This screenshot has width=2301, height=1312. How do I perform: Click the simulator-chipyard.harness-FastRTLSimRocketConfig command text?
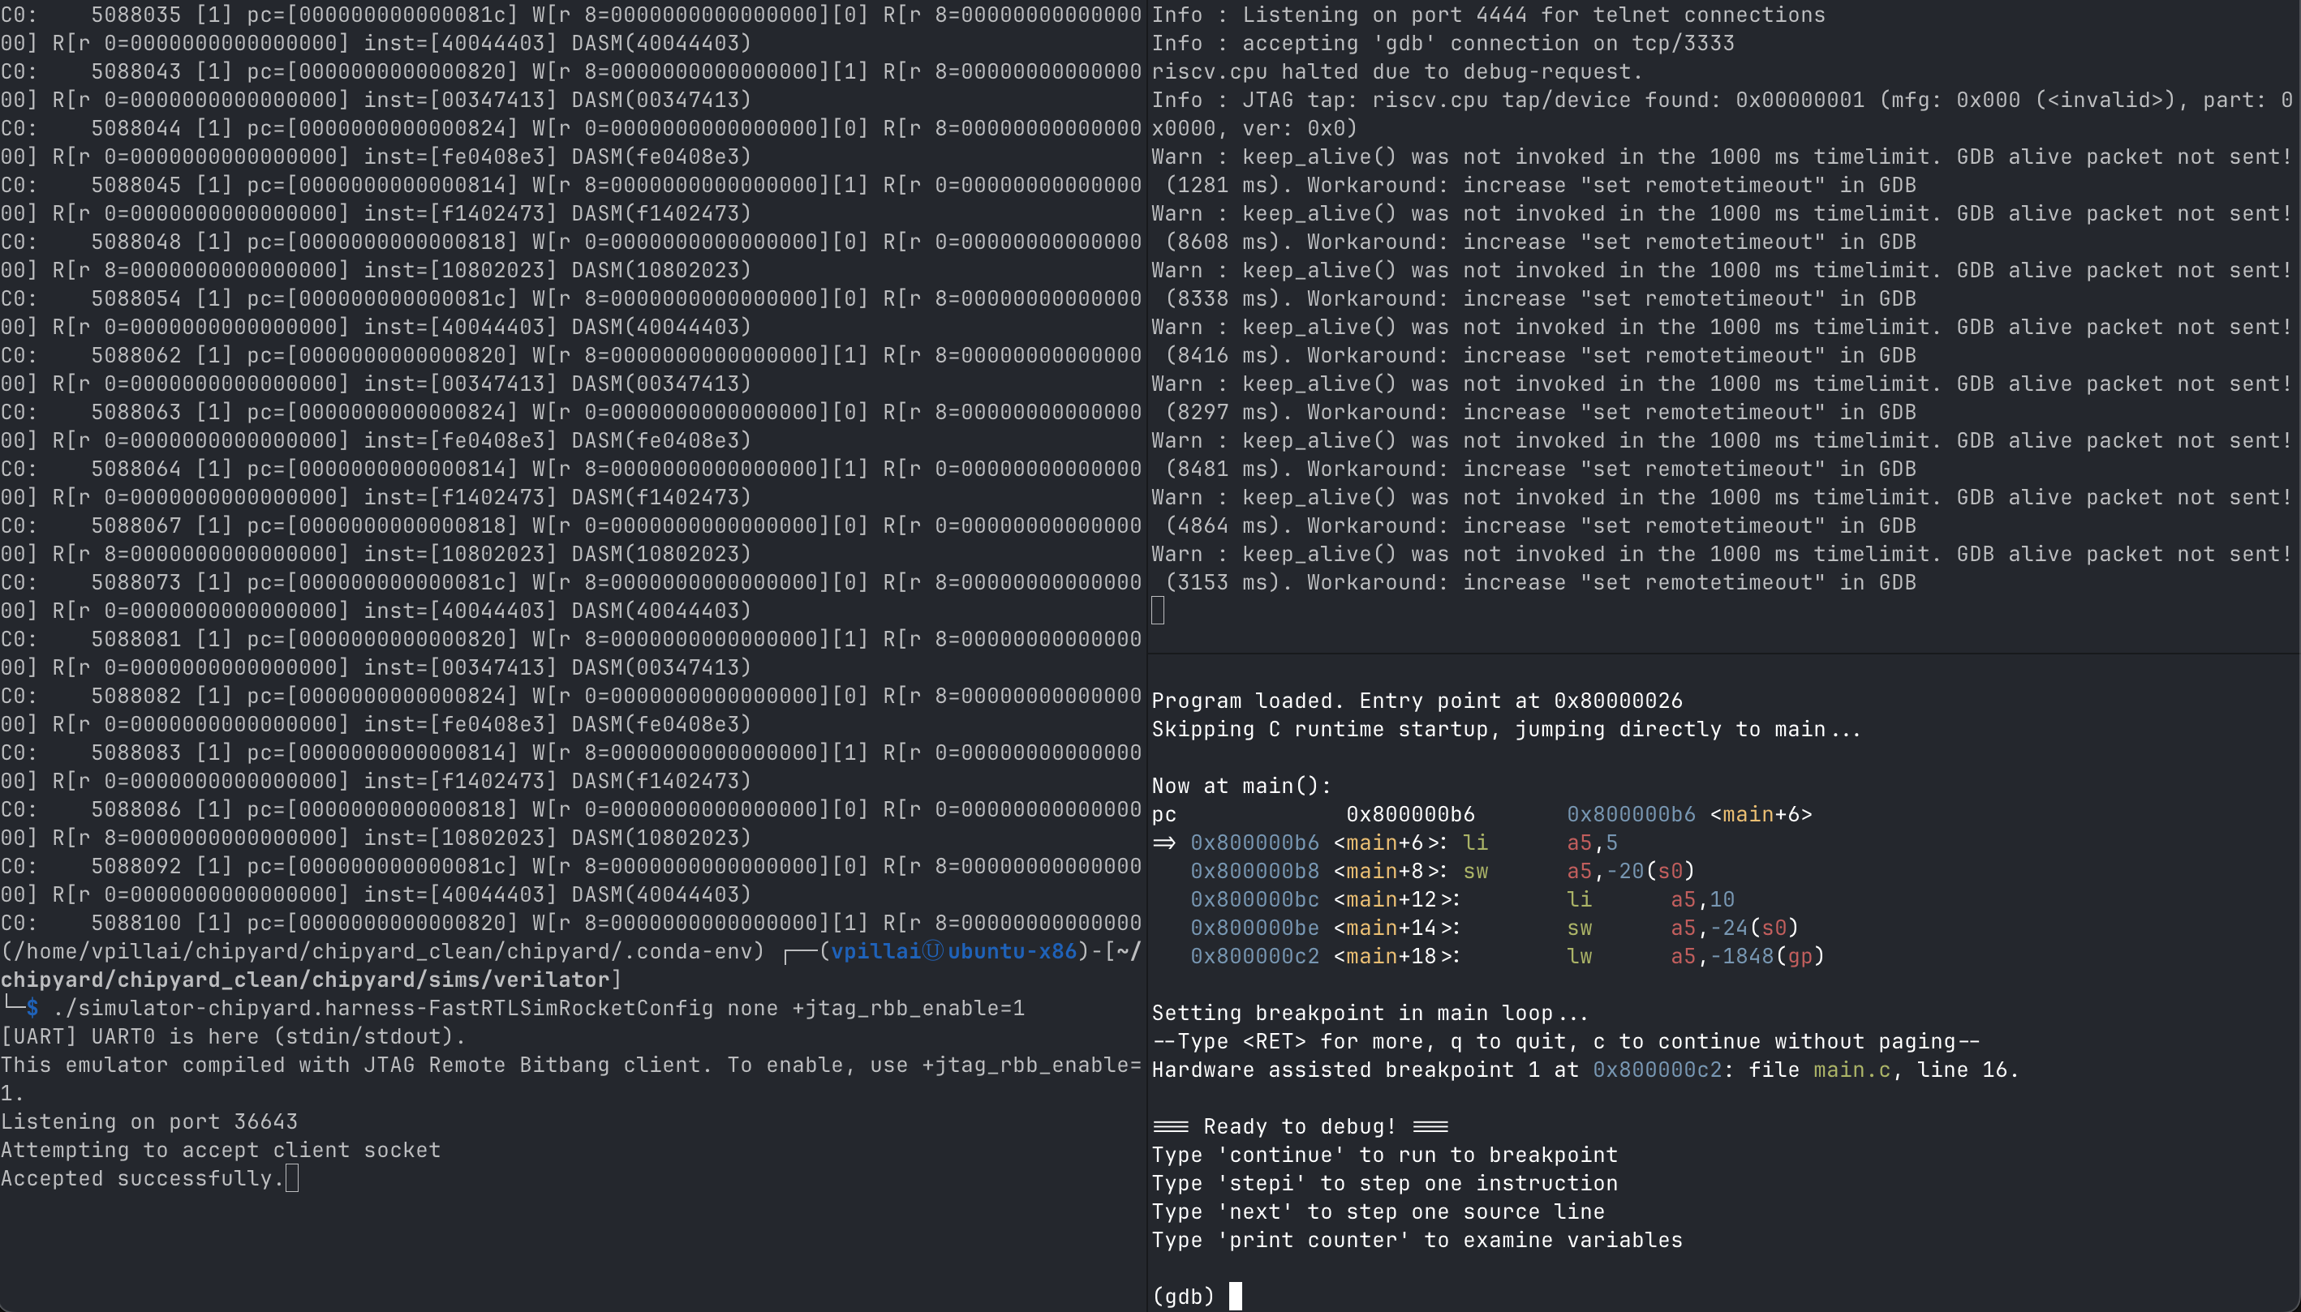tap(383, 1009)
